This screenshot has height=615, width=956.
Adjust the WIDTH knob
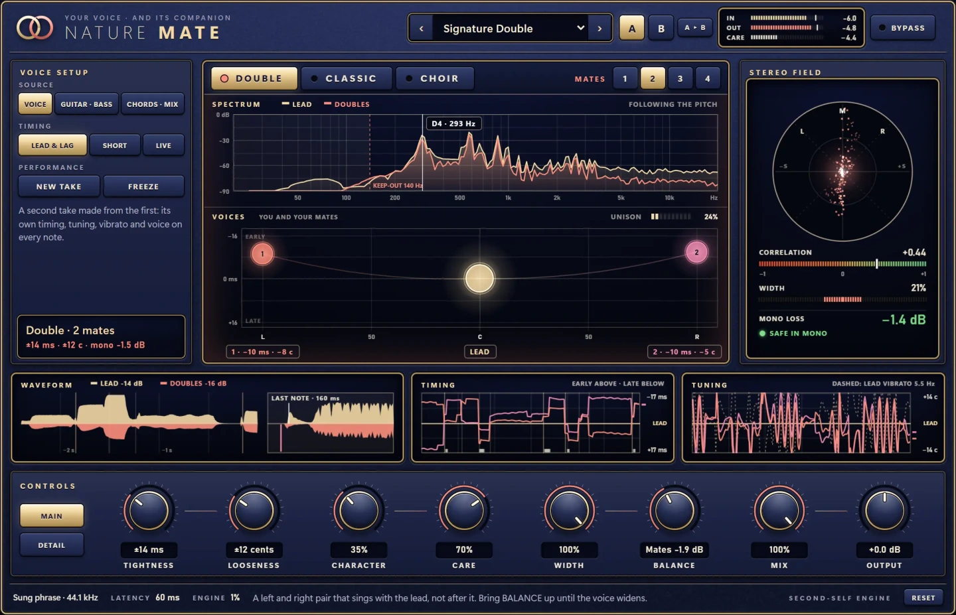[x=569, y=511]
